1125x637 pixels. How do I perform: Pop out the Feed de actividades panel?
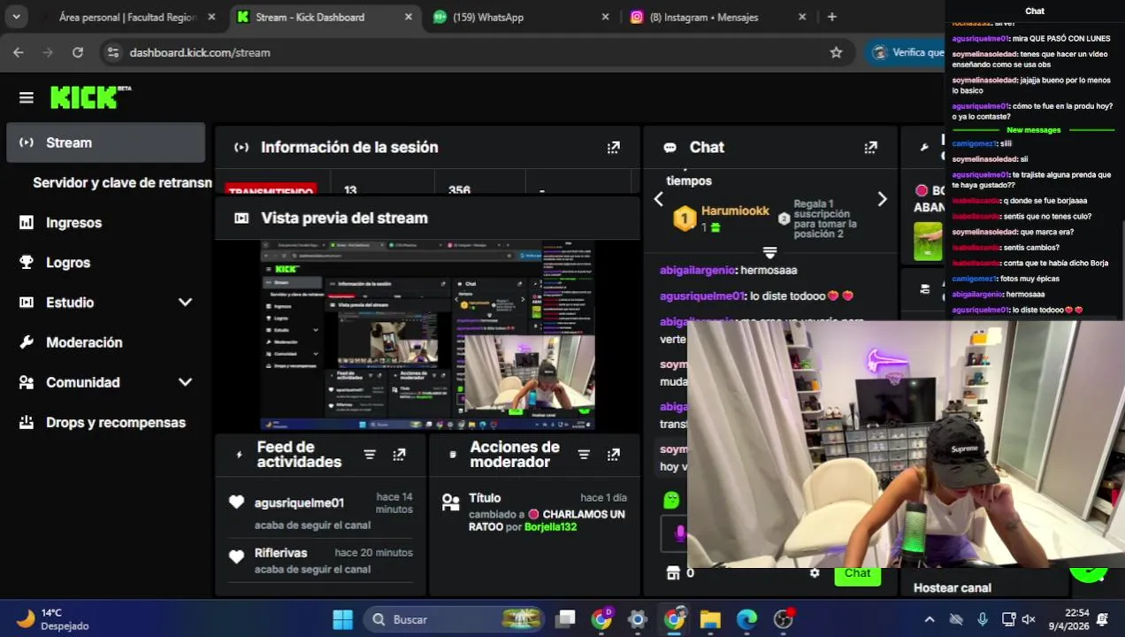point(399,455)
